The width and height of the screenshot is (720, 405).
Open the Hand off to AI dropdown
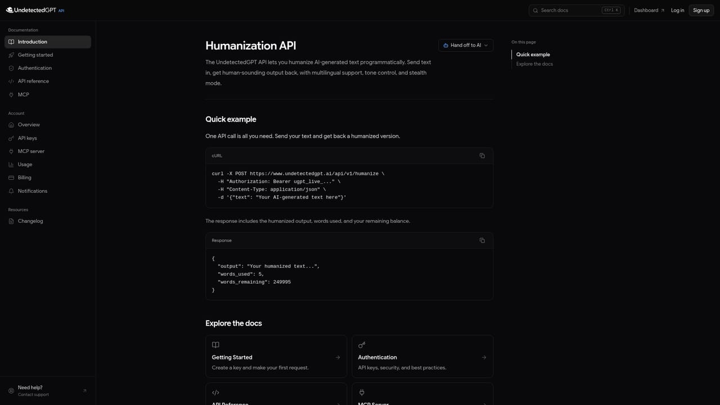tap(466, 46)
